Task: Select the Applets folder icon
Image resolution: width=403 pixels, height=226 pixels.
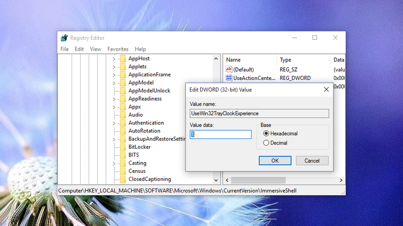Action: click(x=123, y=67)
